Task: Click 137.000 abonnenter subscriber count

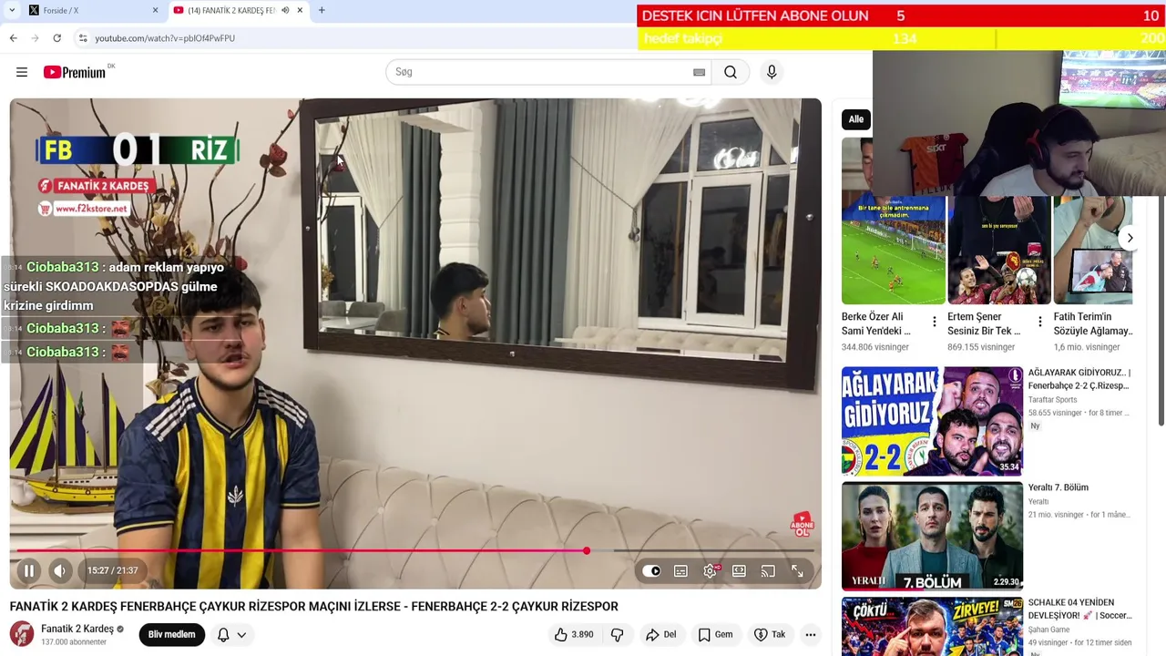Action: point(74,642)
